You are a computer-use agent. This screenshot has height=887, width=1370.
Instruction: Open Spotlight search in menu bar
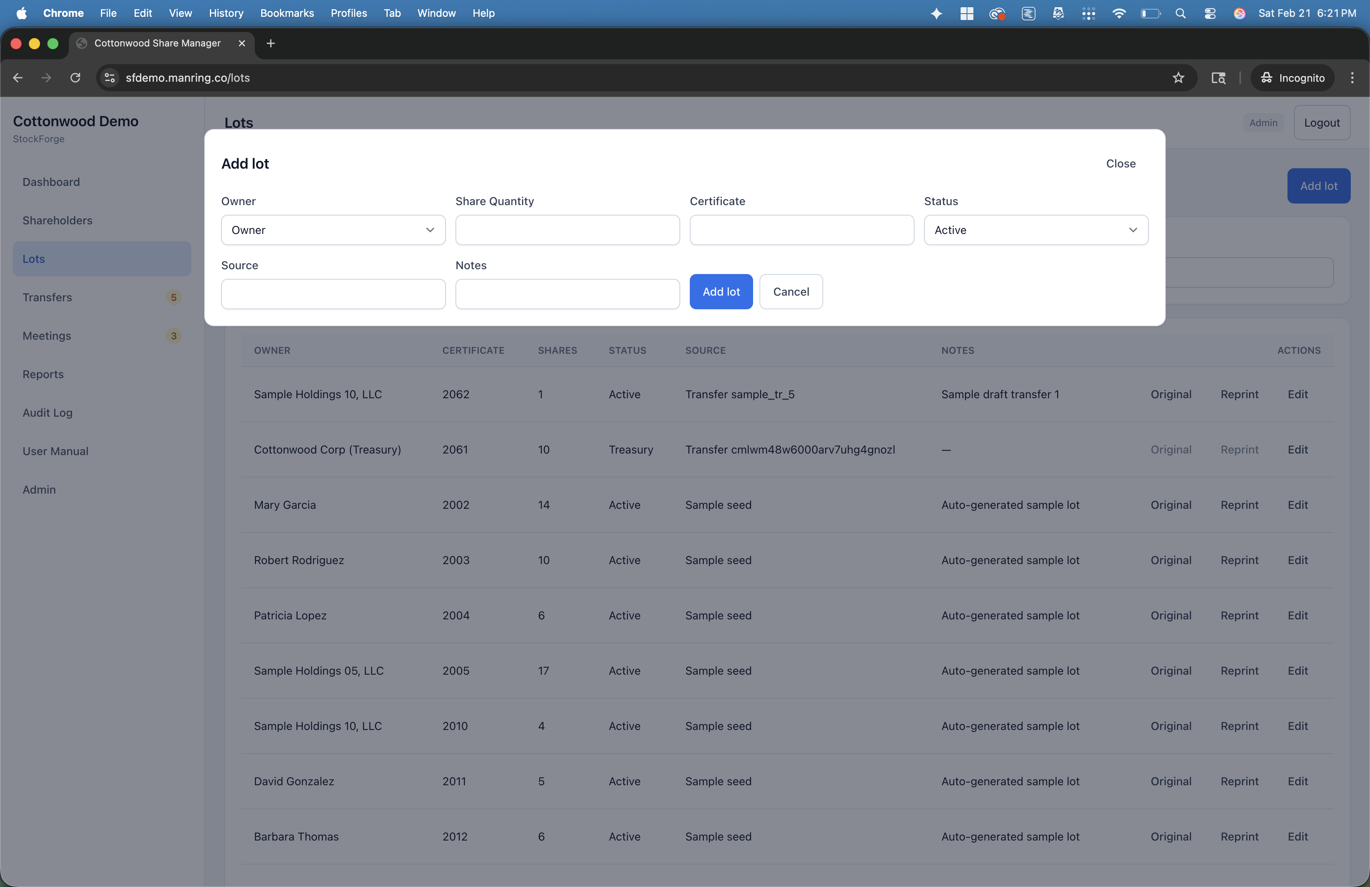click(x=1180, y=13)
